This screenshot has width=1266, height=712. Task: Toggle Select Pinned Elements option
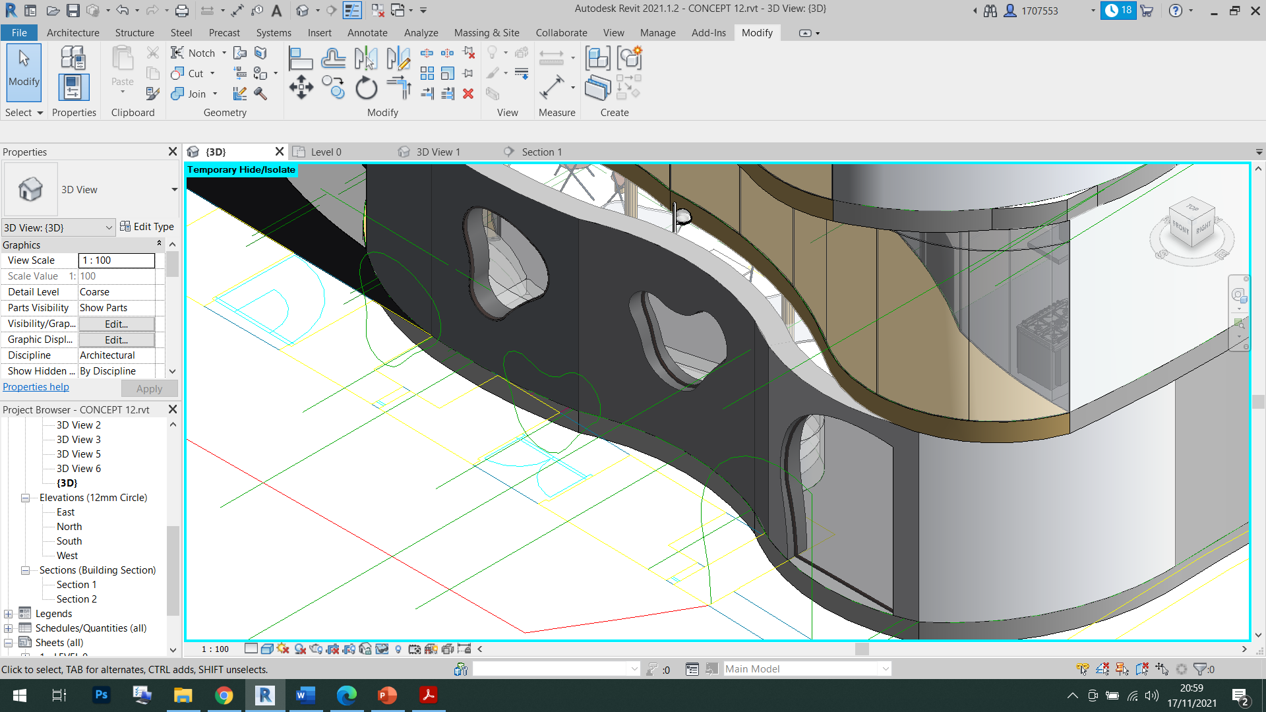(1122, 669)
